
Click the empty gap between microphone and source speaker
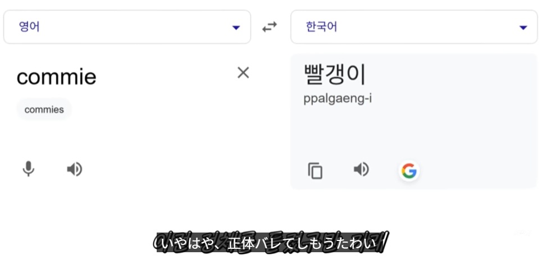click(x=51, y=169)
